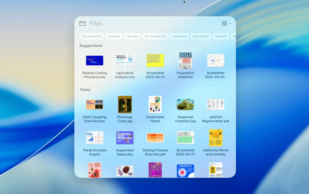Open Agriculture Analysis.xlsx spreadsheet
The height and width of the screenshot is (194, 309).
pos(125,67)
